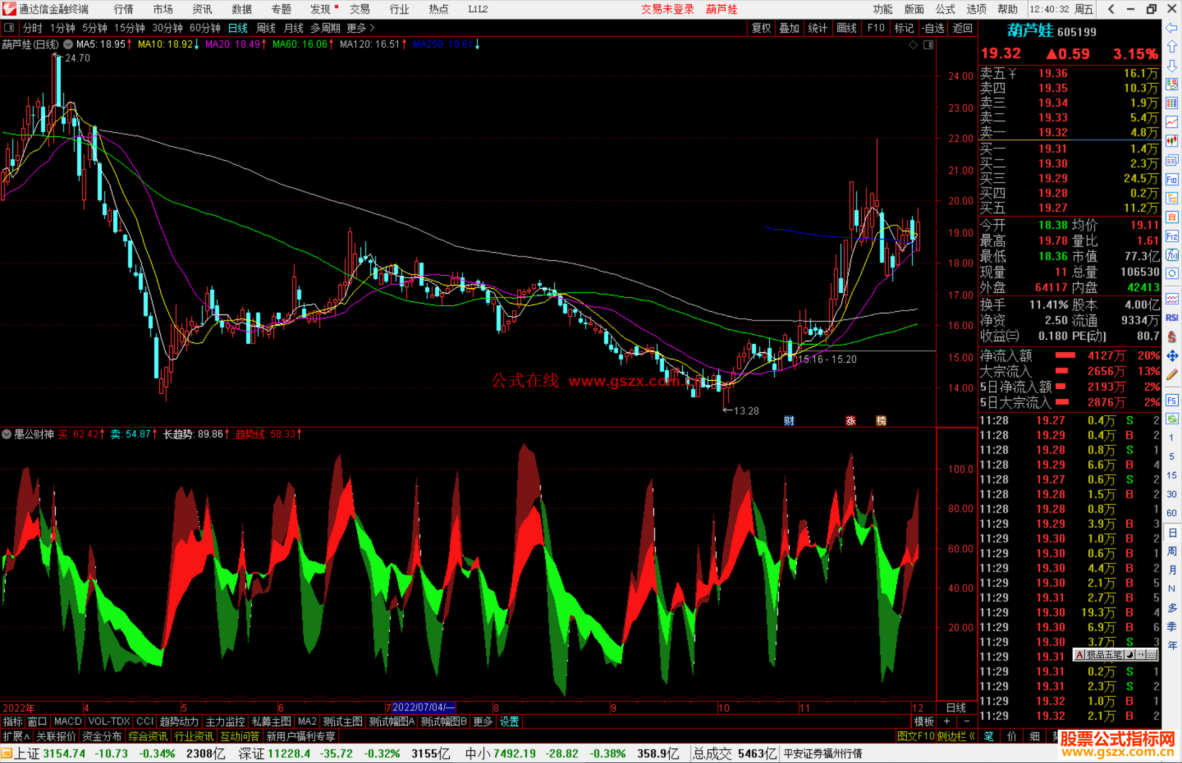Open the F10 company info icon
1182x763 pixels.
click(1172, 180)
